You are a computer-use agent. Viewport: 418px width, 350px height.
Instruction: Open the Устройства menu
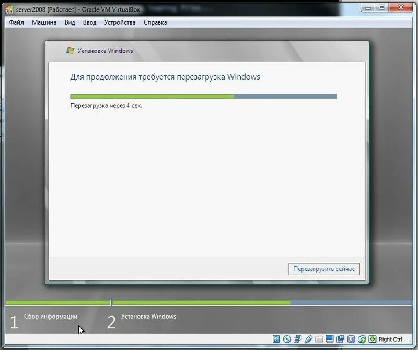120,22
